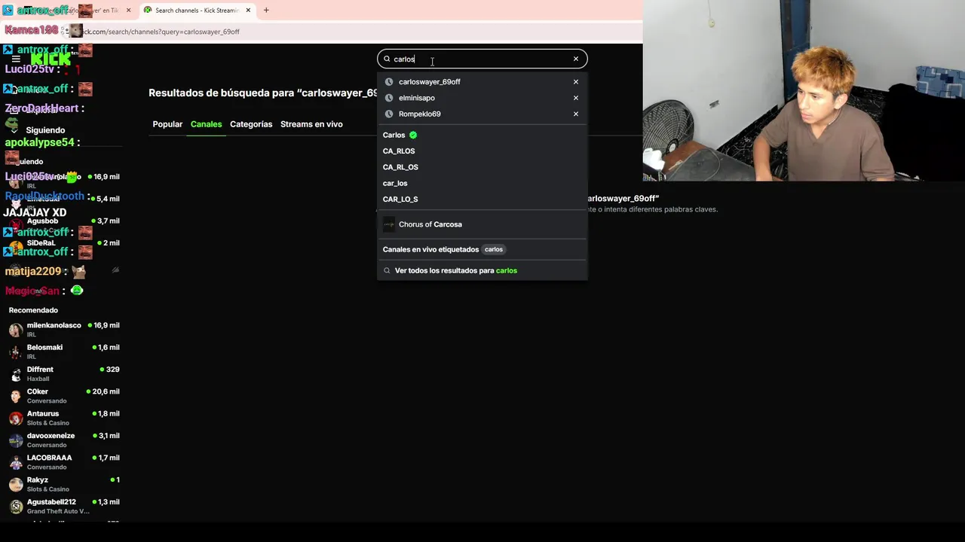This screenshot has height=542, width=965.
Task: Open Agustabell212 recommended channel
Action: pos(64,506)
